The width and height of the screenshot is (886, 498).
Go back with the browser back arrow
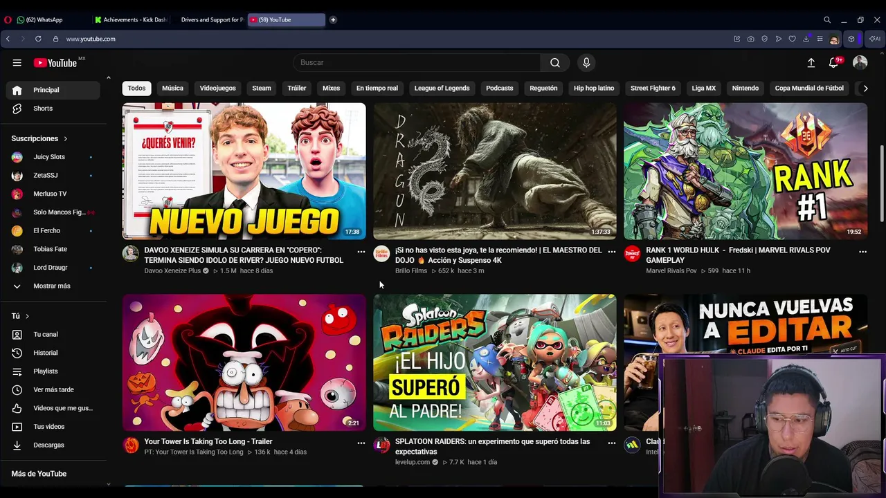8,39
